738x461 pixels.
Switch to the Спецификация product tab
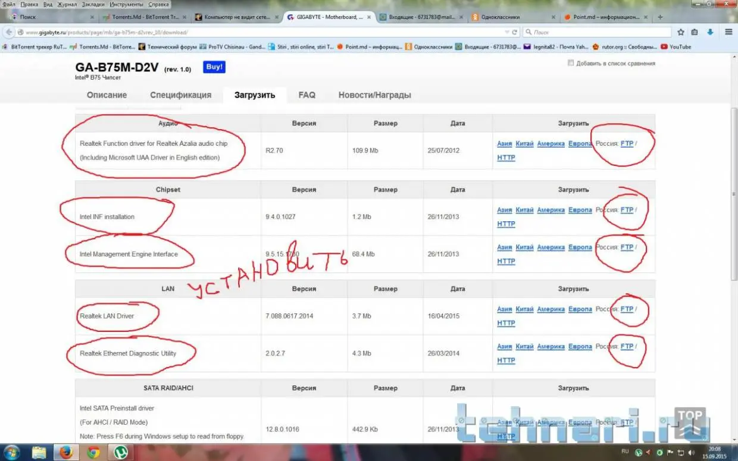180,95
